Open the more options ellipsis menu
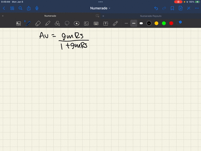The image size is (201, 151). click(197, 8)
